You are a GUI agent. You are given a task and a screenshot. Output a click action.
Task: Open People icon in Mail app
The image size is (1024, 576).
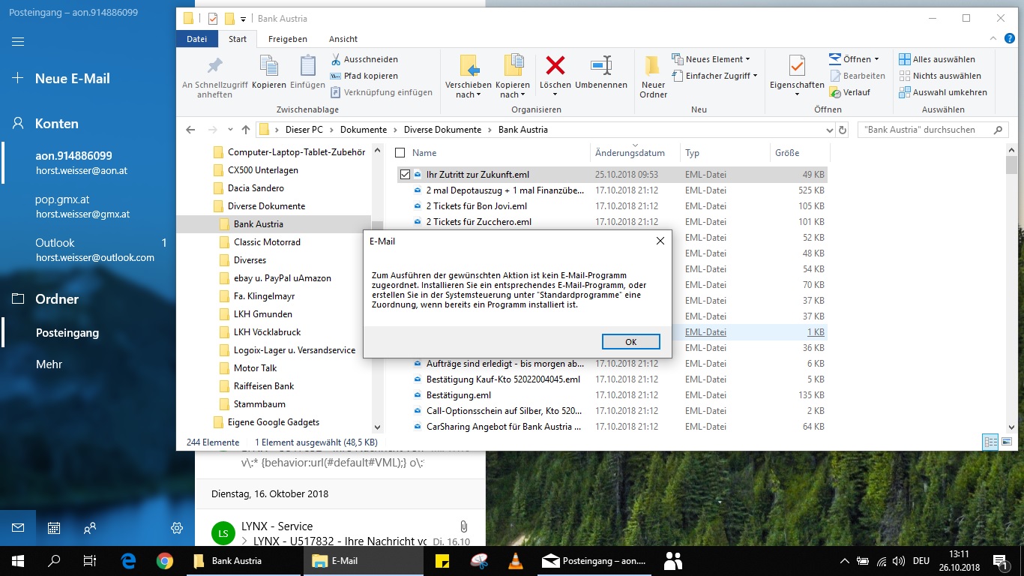click(90, 528)
